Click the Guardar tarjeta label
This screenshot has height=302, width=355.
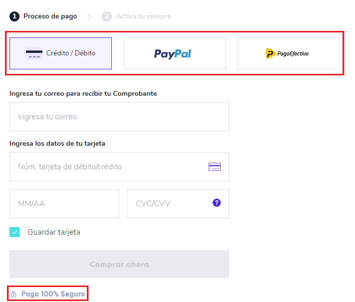point(53,232)
